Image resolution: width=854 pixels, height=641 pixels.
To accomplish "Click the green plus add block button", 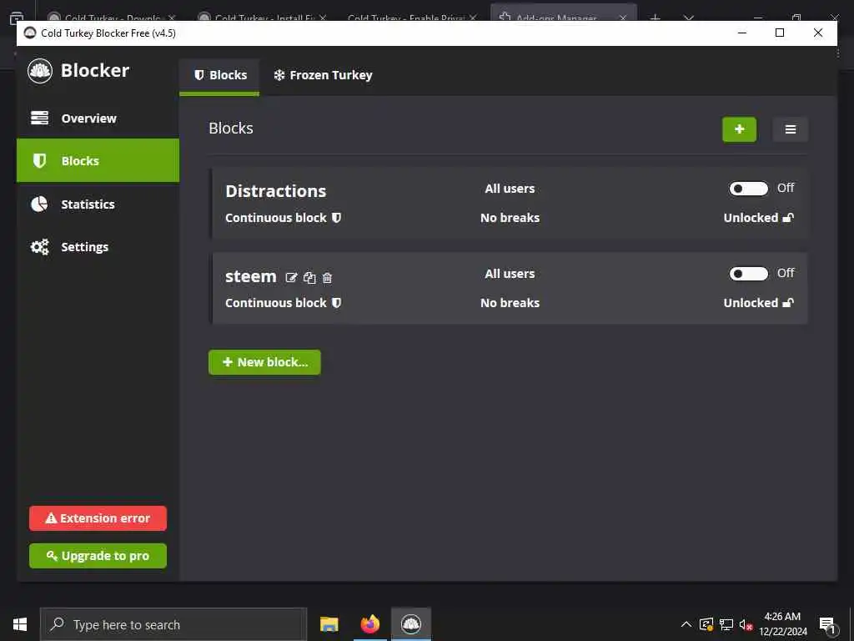I will pos(739,129).
